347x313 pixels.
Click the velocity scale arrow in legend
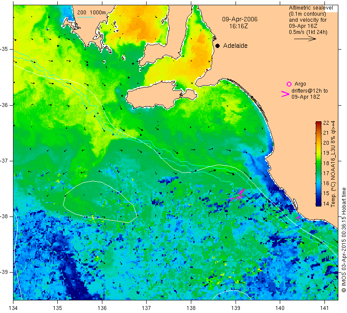point(305,39)
